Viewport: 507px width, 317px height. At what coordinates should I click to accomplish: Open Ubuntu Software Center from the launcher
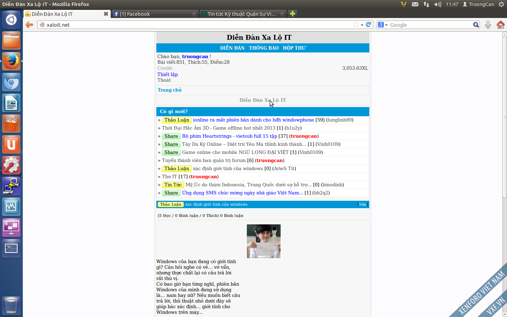[x=11, y=124]
